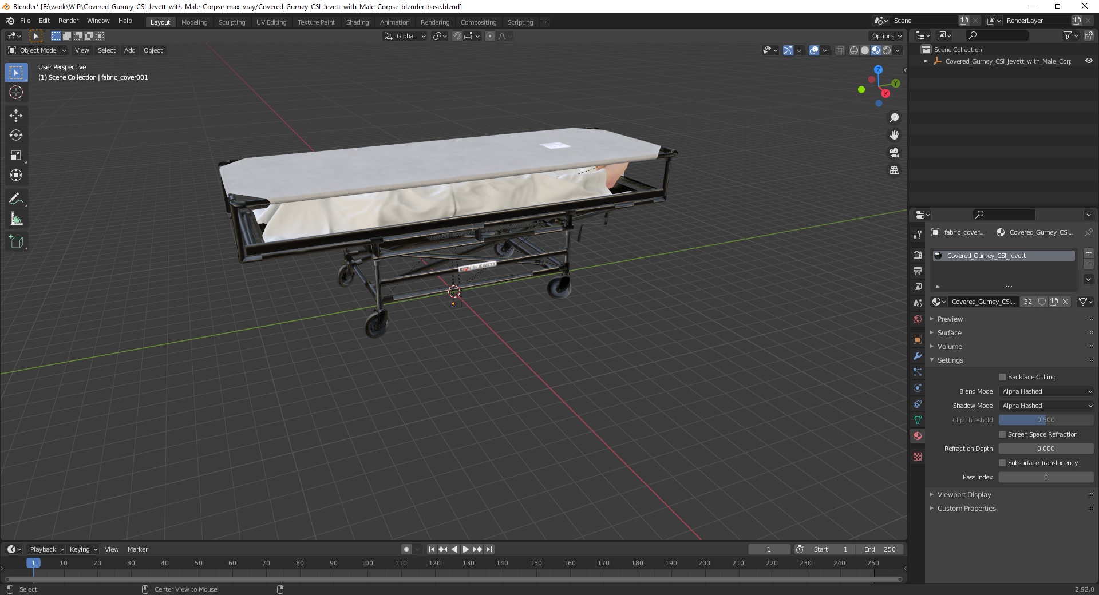1099x595 pixels.
Task: Open the timeline Playback popover
Action: tap(46, 549)
